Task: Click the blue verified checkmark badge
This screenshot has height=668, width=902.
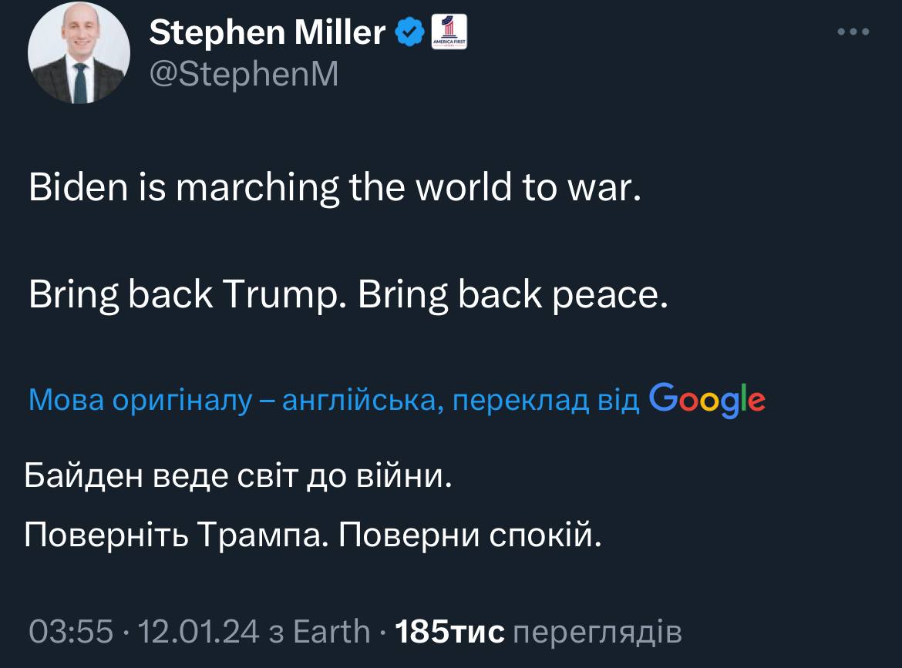Action: [409, 32]
